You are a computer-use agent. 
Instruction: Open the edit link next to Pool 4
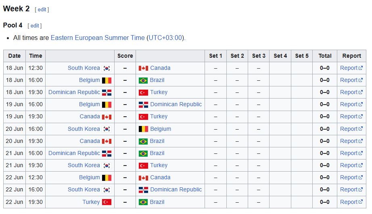(x=35, y=26)
